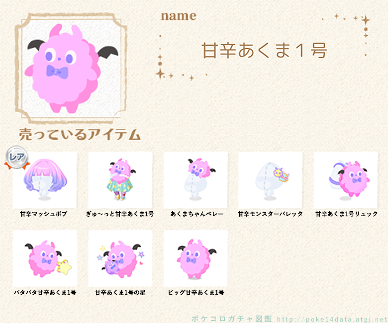Open the poke14data.atgj.net watermark URL
Screen dimensions: 388x323
pyautogui.click(x=332, y=320)
